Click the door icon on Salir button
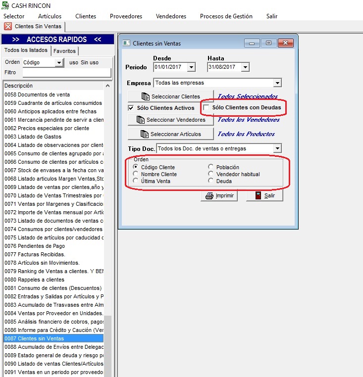The image size is (363, 377). tap(258, 195)
